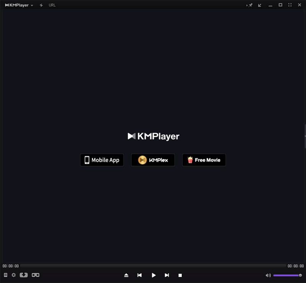
Task: Open the KMPlayer main menu dropdown
Action: [x=19, y=5]
